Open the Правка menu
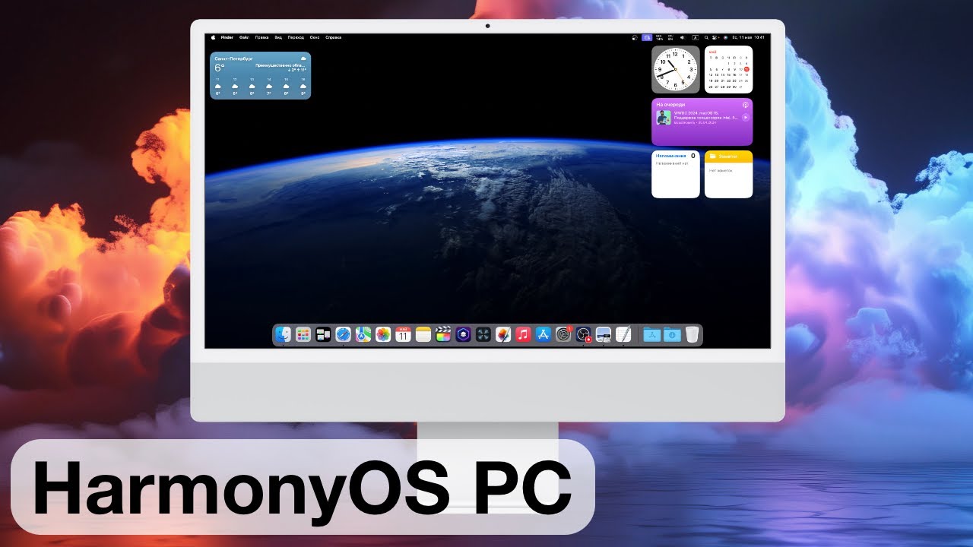The height and width of the screenshot is (547, 973). [x=262, y=37]
